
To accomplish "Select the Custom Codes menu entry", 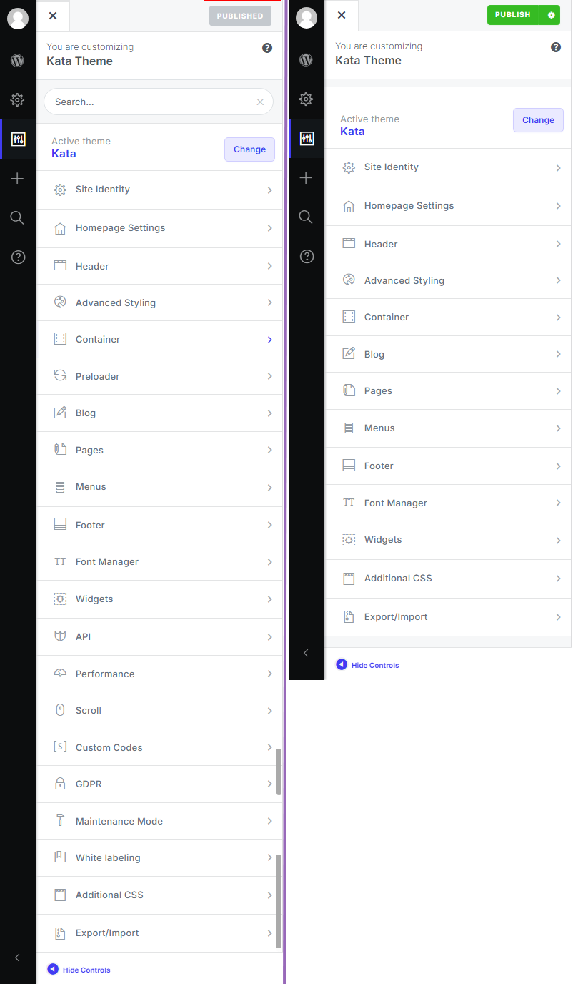I will pos(109,747).
